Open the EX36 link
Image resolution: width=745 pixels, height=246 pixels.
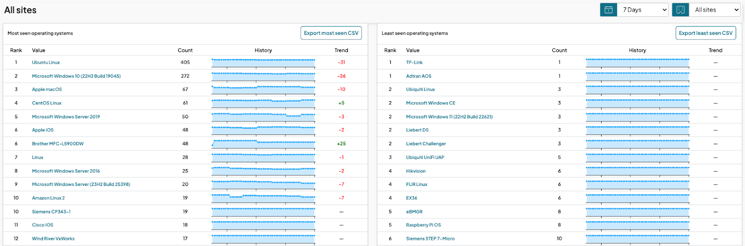[412, 198]
